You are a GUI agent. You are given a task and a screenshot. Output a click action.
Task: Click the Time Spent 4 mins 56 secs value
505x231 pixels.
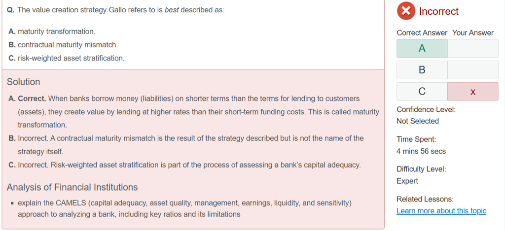click(x=421, y=151)
